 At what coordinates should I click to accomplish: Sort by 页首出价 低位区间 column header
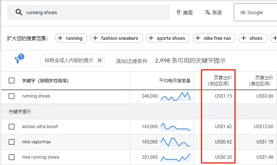pyautogui.click(x=218, y=80)
